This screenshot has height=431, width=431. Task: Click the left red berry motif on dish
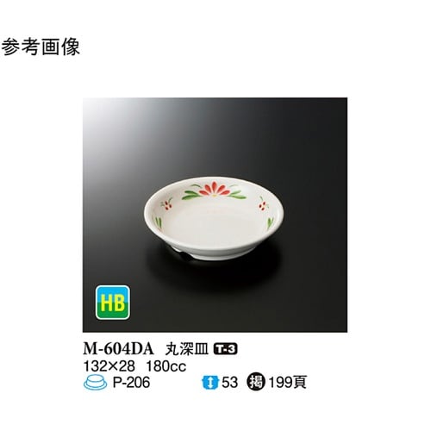point(166,204)
